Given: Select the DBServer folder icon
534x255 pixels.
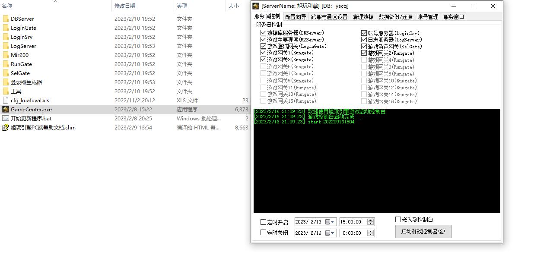Looking at the screenshot, I should (6, 19).
